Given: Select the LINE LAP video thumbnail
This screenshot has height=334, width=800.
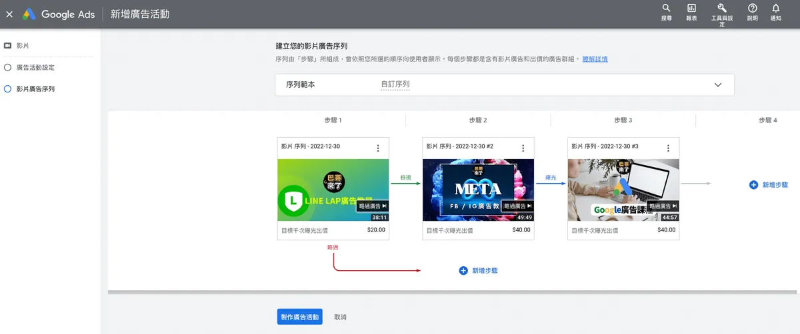Looking at the screenshot, I should pyautogui.click(x=333, y=190).
